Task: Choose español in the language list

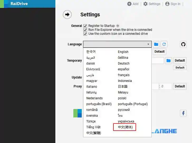Action: (123, 69)
